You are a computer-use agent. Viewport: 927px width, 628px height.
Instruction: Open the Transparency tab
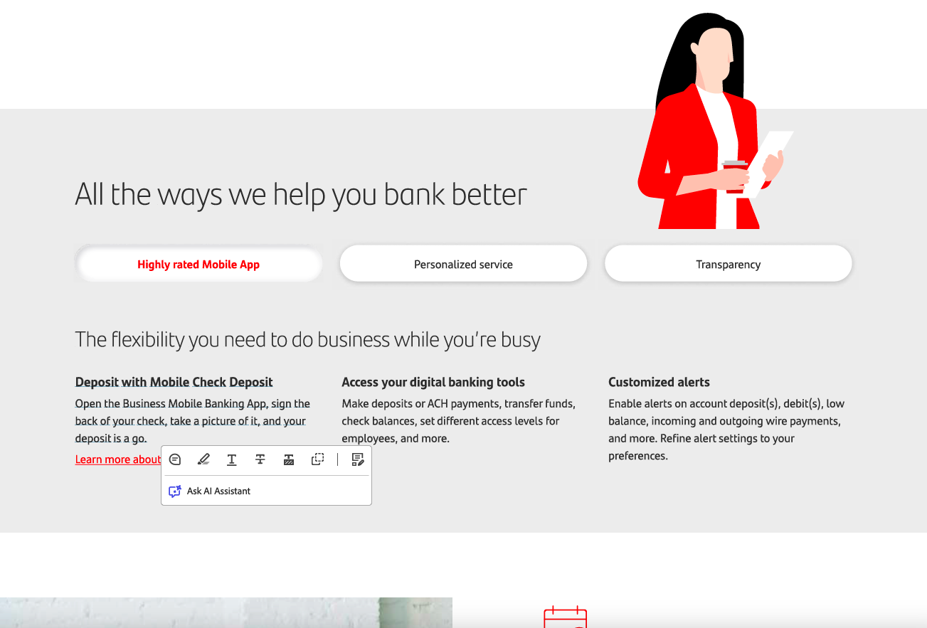729,265
